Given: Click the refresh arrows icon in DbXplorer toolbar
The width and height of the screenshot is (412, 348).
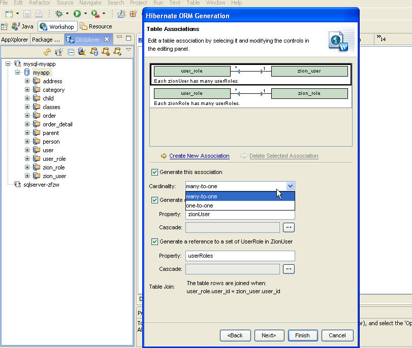Looking at the screenshot, I should 47,52.
